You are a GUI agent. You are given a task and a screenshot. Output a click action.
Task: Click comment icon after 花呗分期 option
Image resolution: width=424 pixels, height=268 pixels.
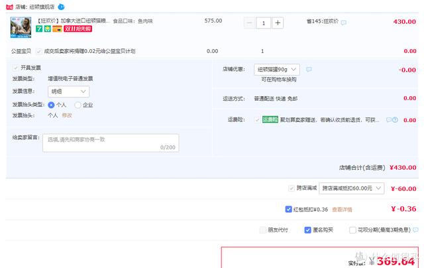coord(415,230)
